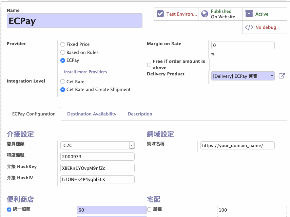Click the 特店編號 field 2000933
Viewport: 290px width, 217px height.
point(97,157)
